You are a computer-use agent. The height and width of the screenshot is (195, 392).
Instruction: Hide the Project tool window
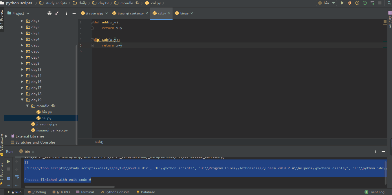pyautogui.click(x=74, y=13)
